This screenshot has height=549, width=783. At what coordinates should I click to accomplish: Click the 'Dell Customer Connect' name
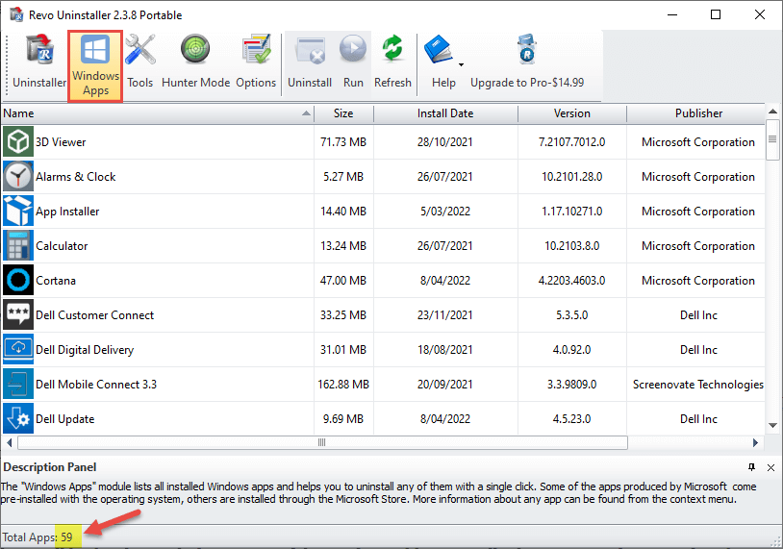pyautogui.click(x=95, y=315)
